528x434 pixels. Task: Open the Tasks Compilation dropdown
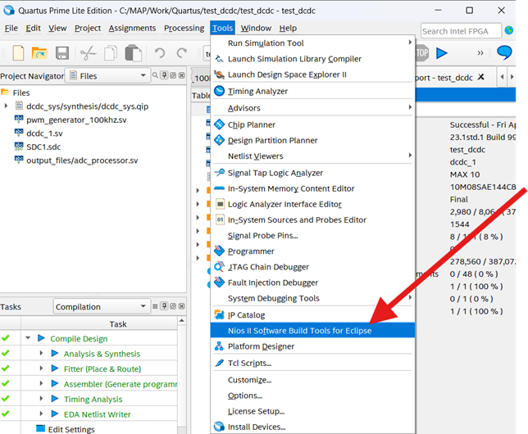tap(102, 306)
